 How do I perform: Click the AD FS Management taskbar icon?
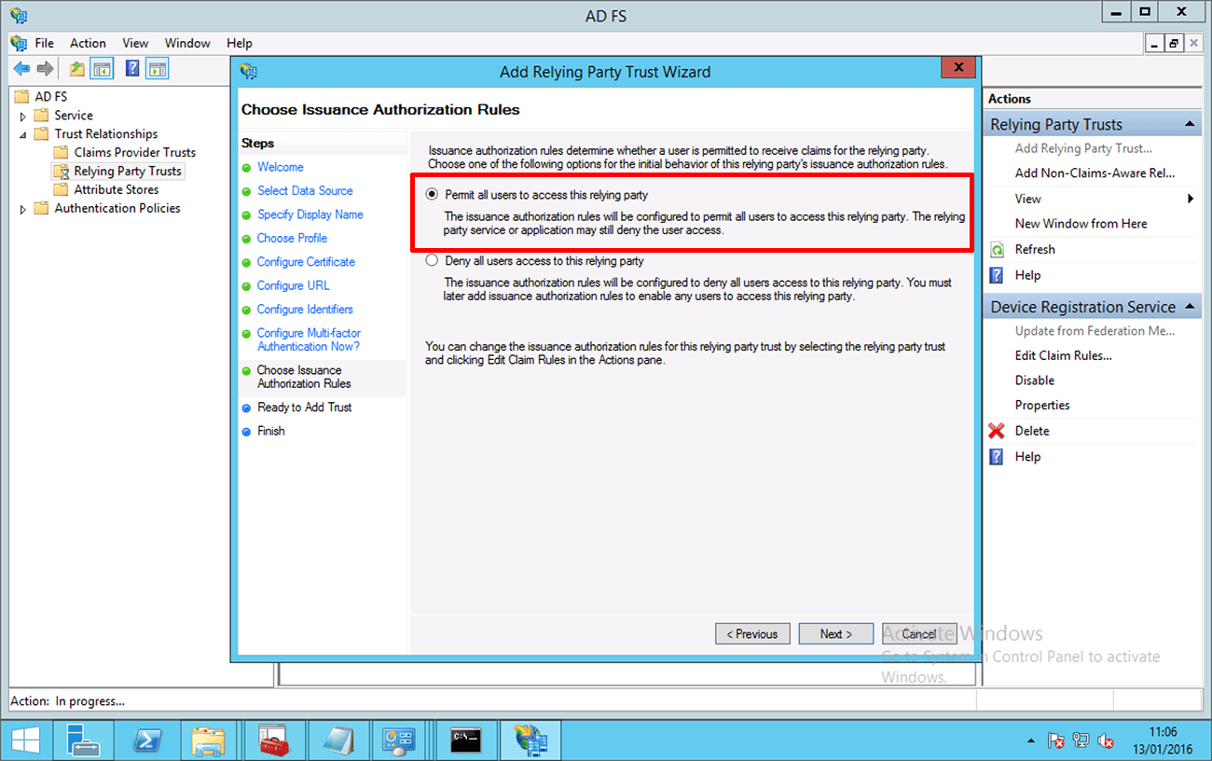coord(530,740)
